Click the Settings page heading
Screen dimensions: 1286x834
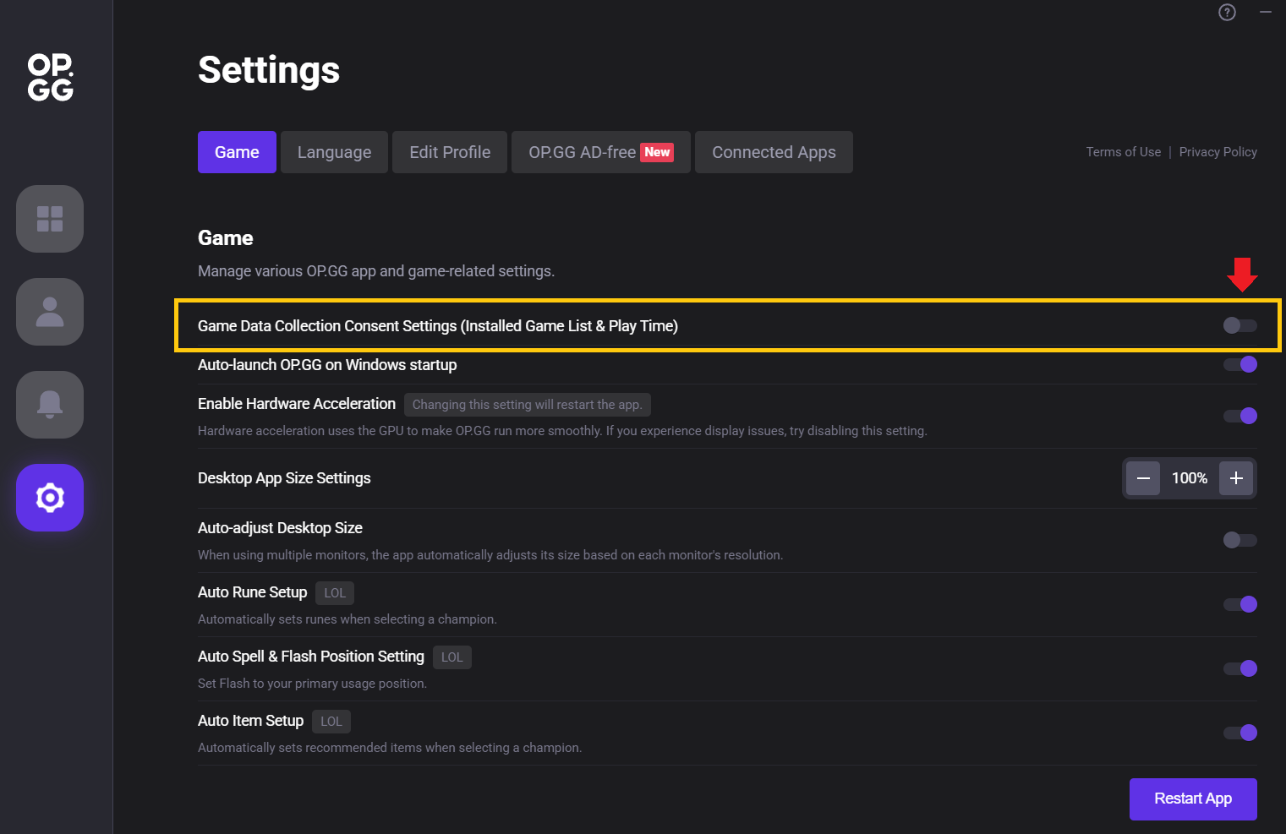(269, 70)
